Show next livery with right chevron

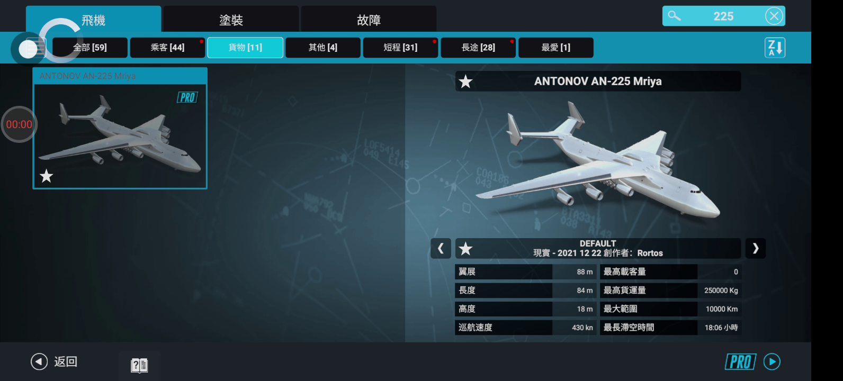tap(756, 248)
